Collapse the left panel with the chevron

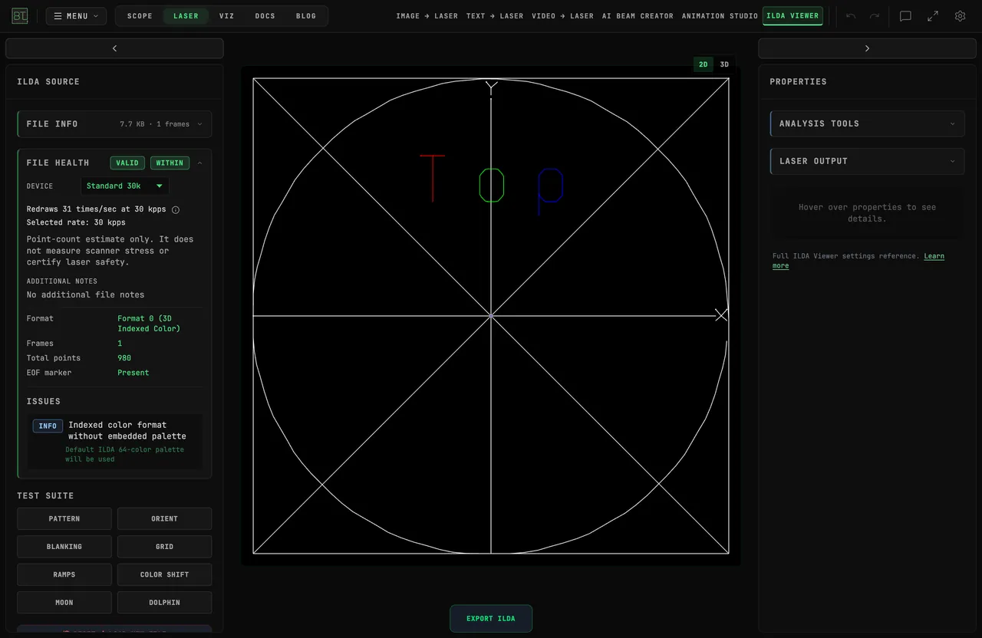coord(114,48)
